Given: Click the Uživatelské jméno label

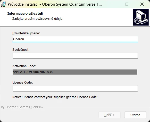Looking at the screenshot, I should pyautogui.click(x=26, y=33).
